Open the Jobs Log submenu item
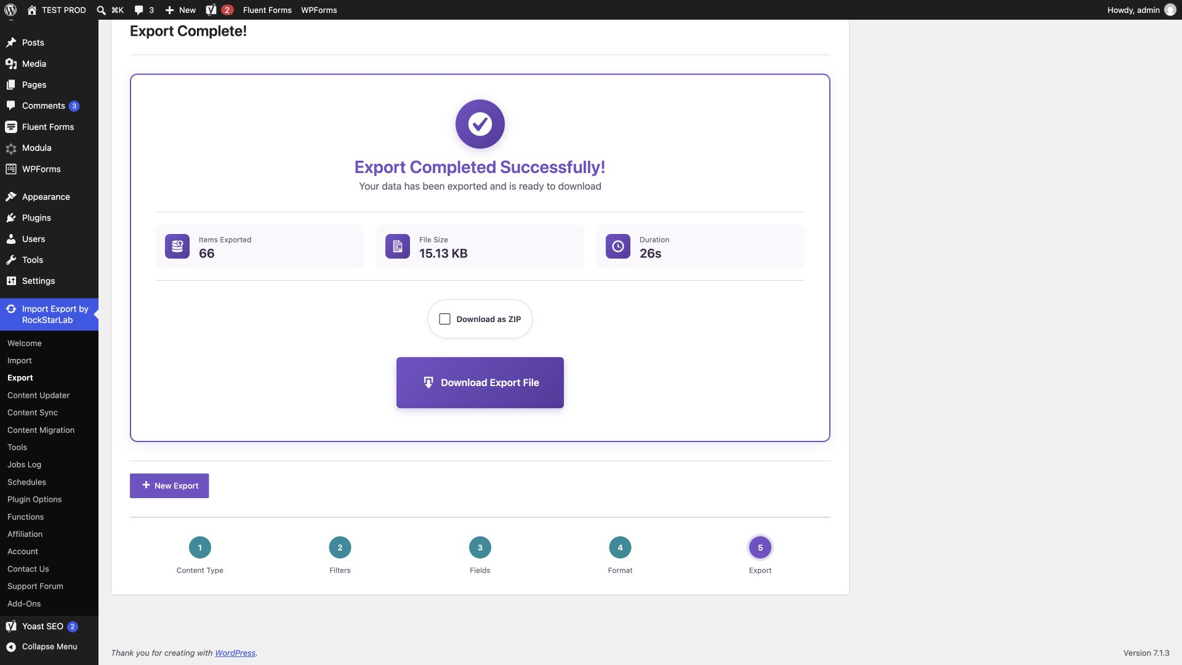This screenshot has width=1182, height=665. 25,464
